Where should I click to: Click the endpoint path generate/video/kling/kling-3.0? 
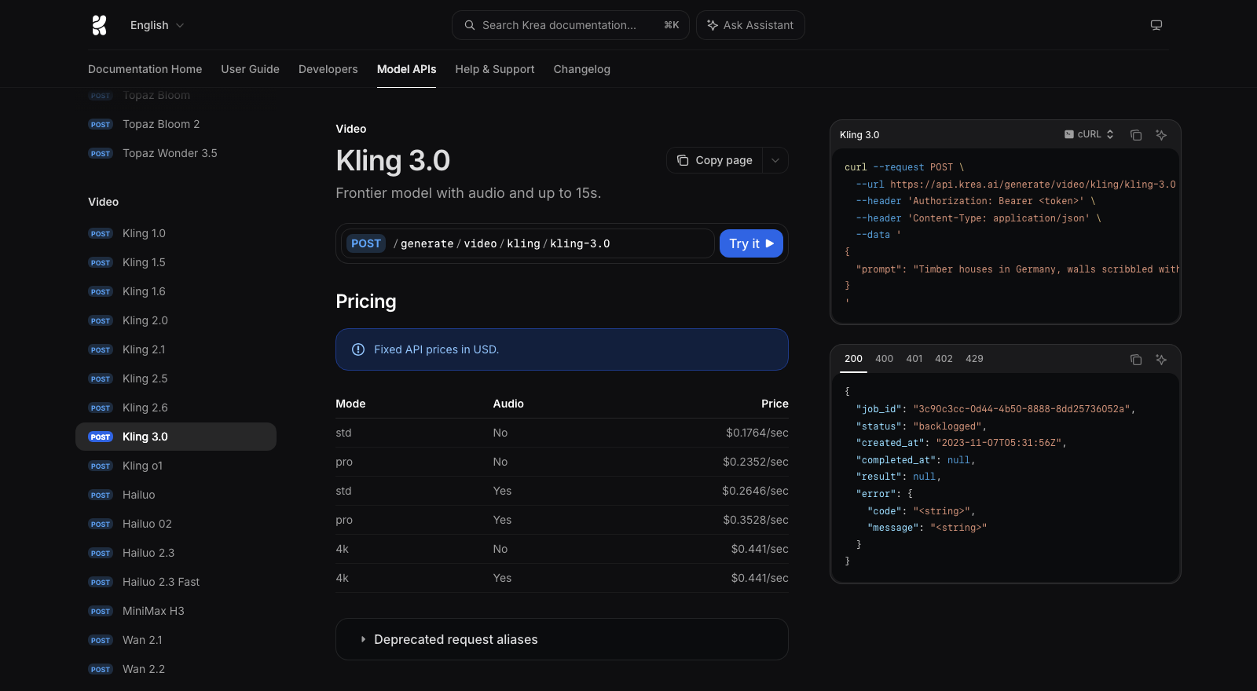[502, 243]
